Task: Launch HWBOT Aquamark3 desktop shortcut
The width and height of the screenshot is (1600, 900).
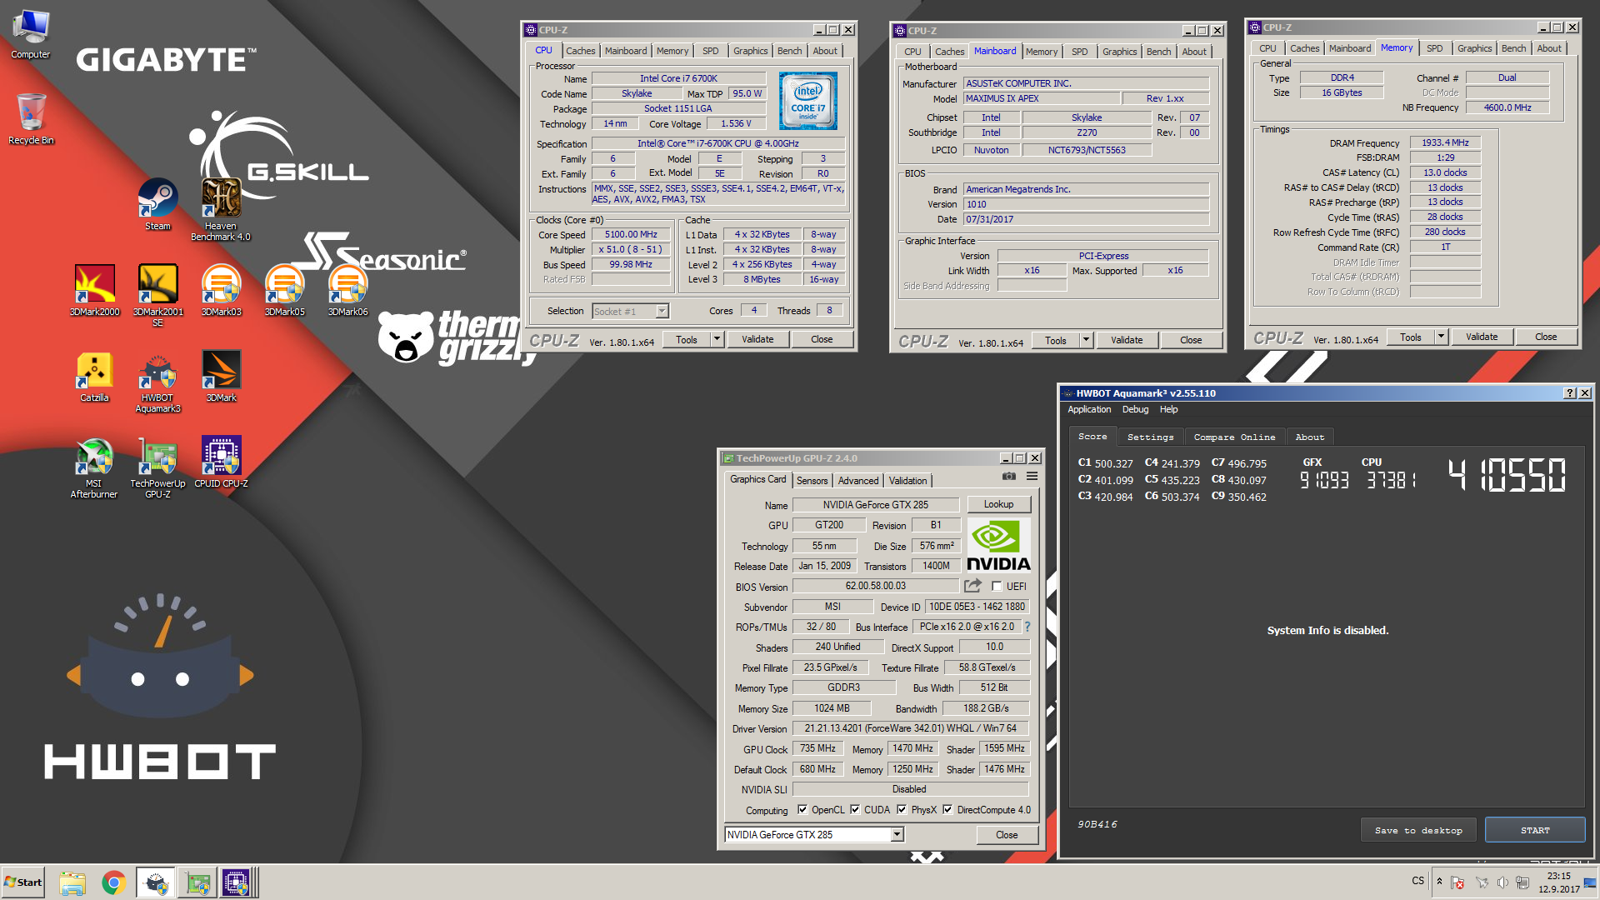Action: pyautogui.click(x=157, y=382)
